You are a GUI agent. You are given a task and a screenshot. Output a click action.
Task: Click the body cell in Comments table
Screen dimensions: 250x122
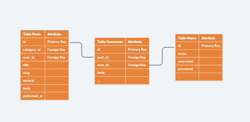tap(110, 73)
